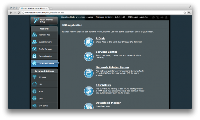Viewport: 200px width, 120px height.
Task: Select Guest Network menu item
Action: [44, 42]
